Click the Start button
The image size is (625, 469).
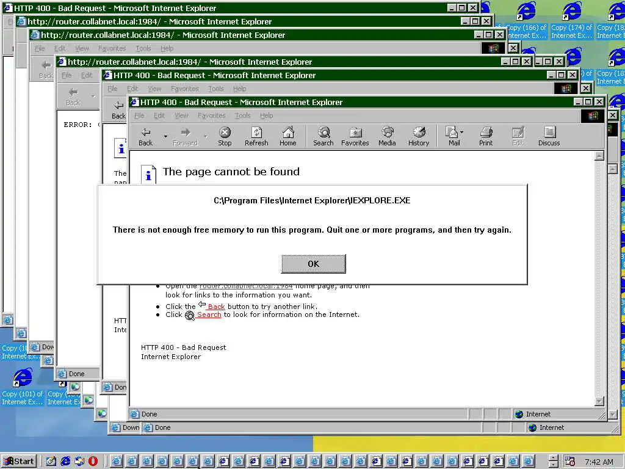(x=19, y=462)
